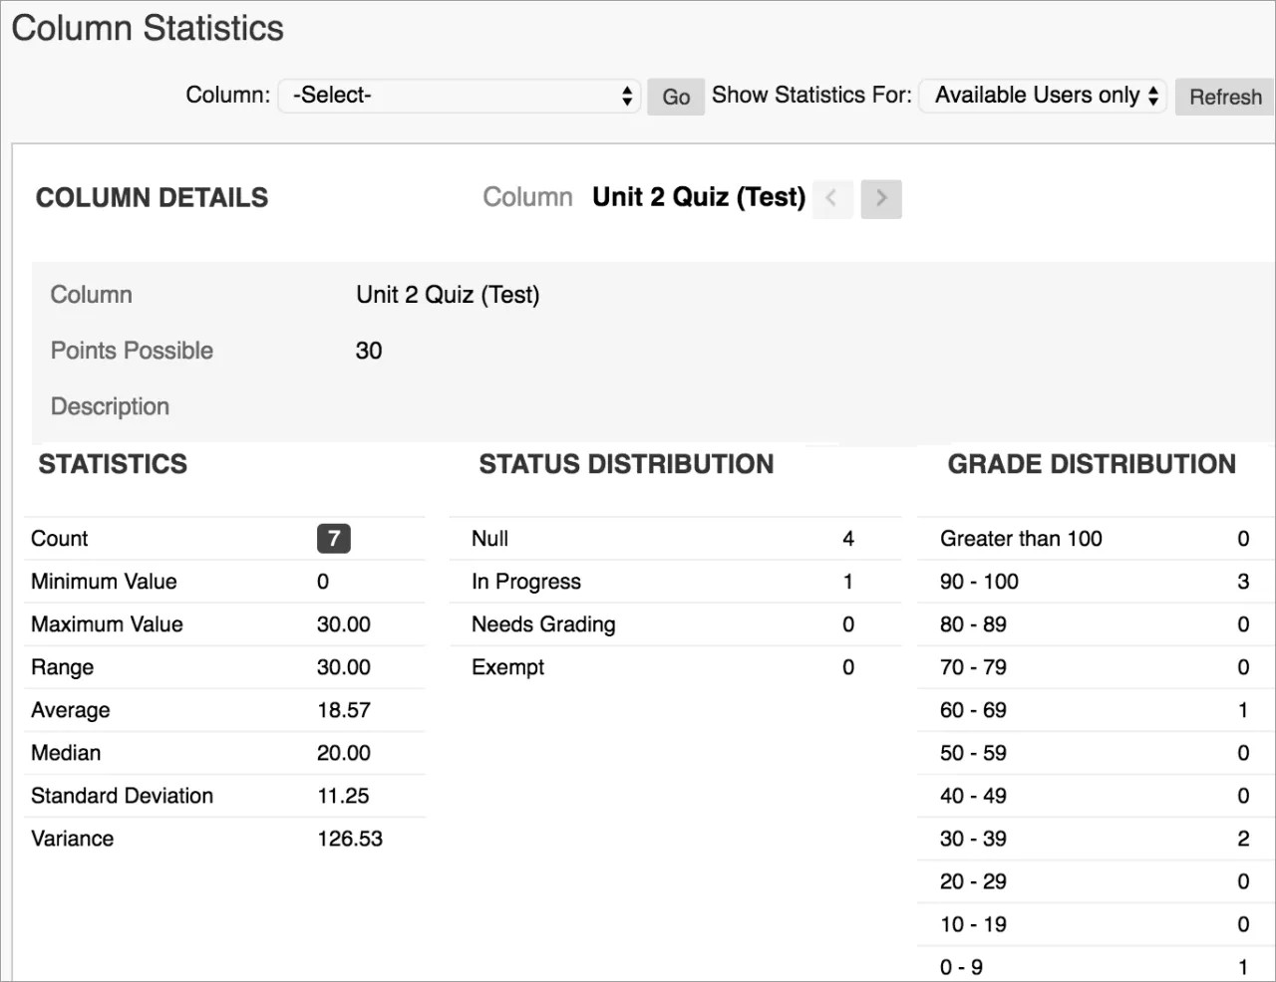Click the Refresh button
1276x982 pixels.
[1224, 97]
